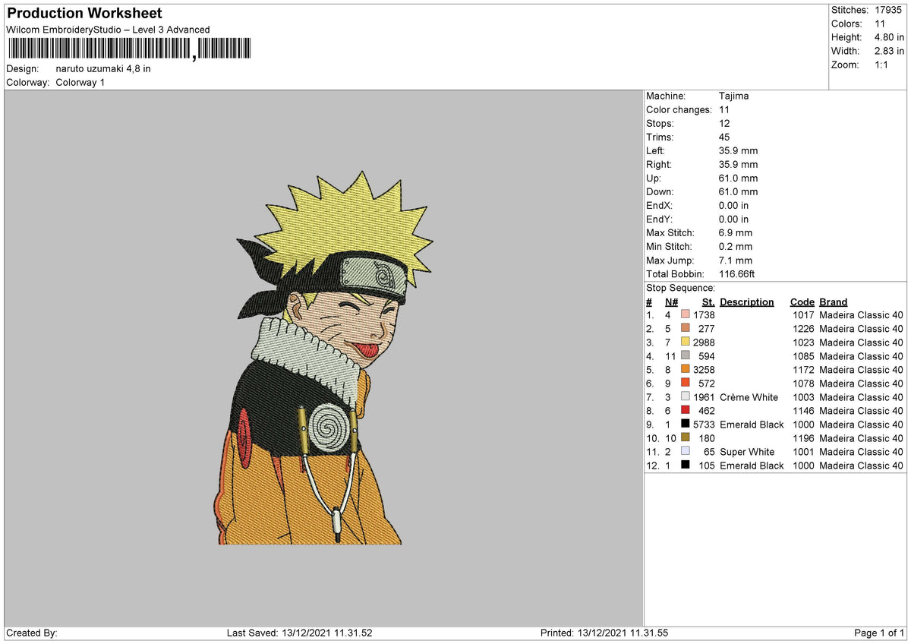
Task: Click Emerald Black description in stop 9
Action: click(x=752, y=425)
